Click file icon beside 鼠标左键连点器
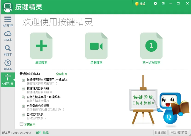 [23, 97]
